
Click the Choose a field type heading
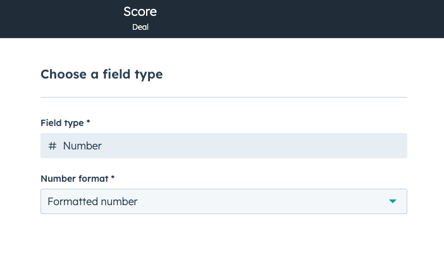click(x=101, y=74)
